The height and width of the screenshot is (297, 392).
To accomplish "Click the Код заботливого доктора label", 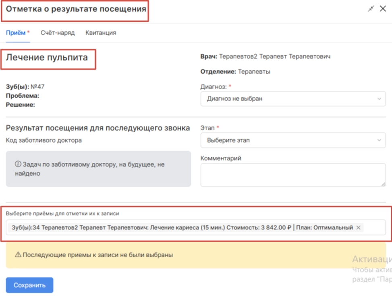I will tap(44, 140).
